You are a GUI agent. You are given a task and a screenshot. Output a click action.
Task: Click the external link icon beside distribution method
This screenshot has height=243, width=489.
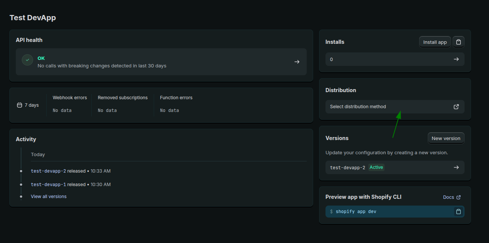click(456, 107)
